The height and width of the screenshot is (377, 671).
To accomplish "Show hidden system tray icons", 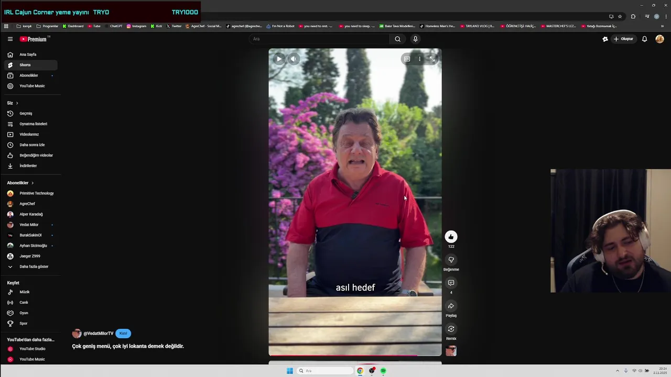I will [x=617, y=371].
